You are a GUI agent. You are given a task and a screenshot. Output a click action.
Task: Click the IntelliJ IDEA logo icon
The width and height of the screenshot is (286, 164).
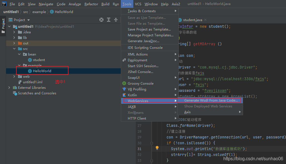[x=4, y=4]
